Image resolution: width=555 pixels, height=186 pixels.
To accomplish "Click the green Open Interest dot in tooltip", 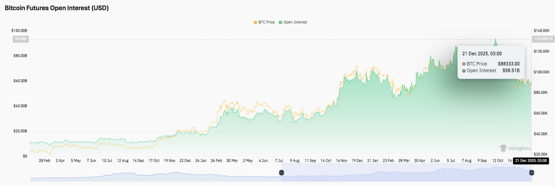I will (x=464, y=71).
